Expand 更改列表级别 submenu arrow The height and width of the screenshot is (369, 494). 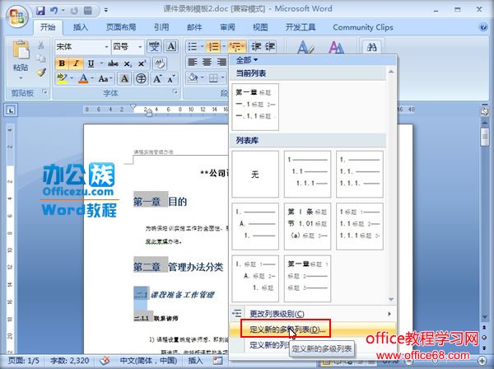coord(389,314)
